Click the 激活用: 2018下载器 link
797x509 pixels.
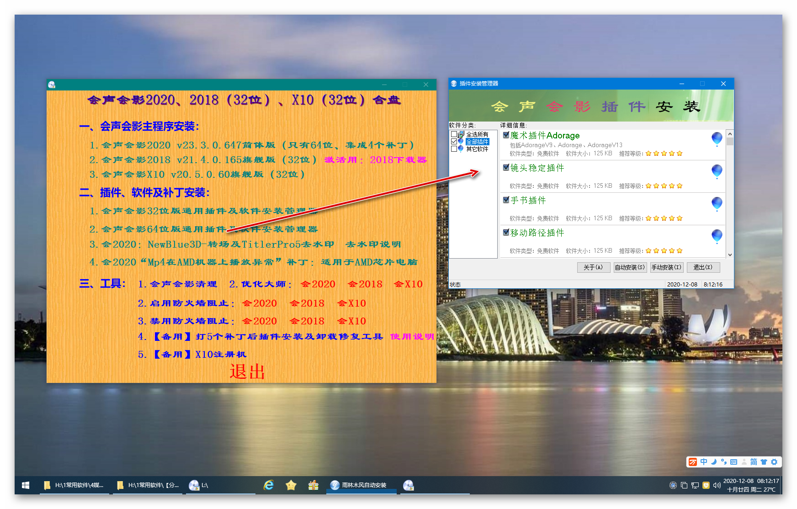coord(376,160)
